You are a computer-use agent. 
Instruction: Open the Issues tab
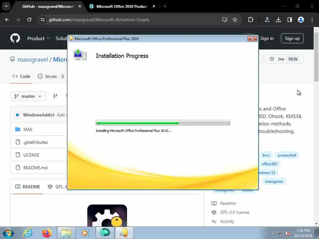(x=51, y=77)
